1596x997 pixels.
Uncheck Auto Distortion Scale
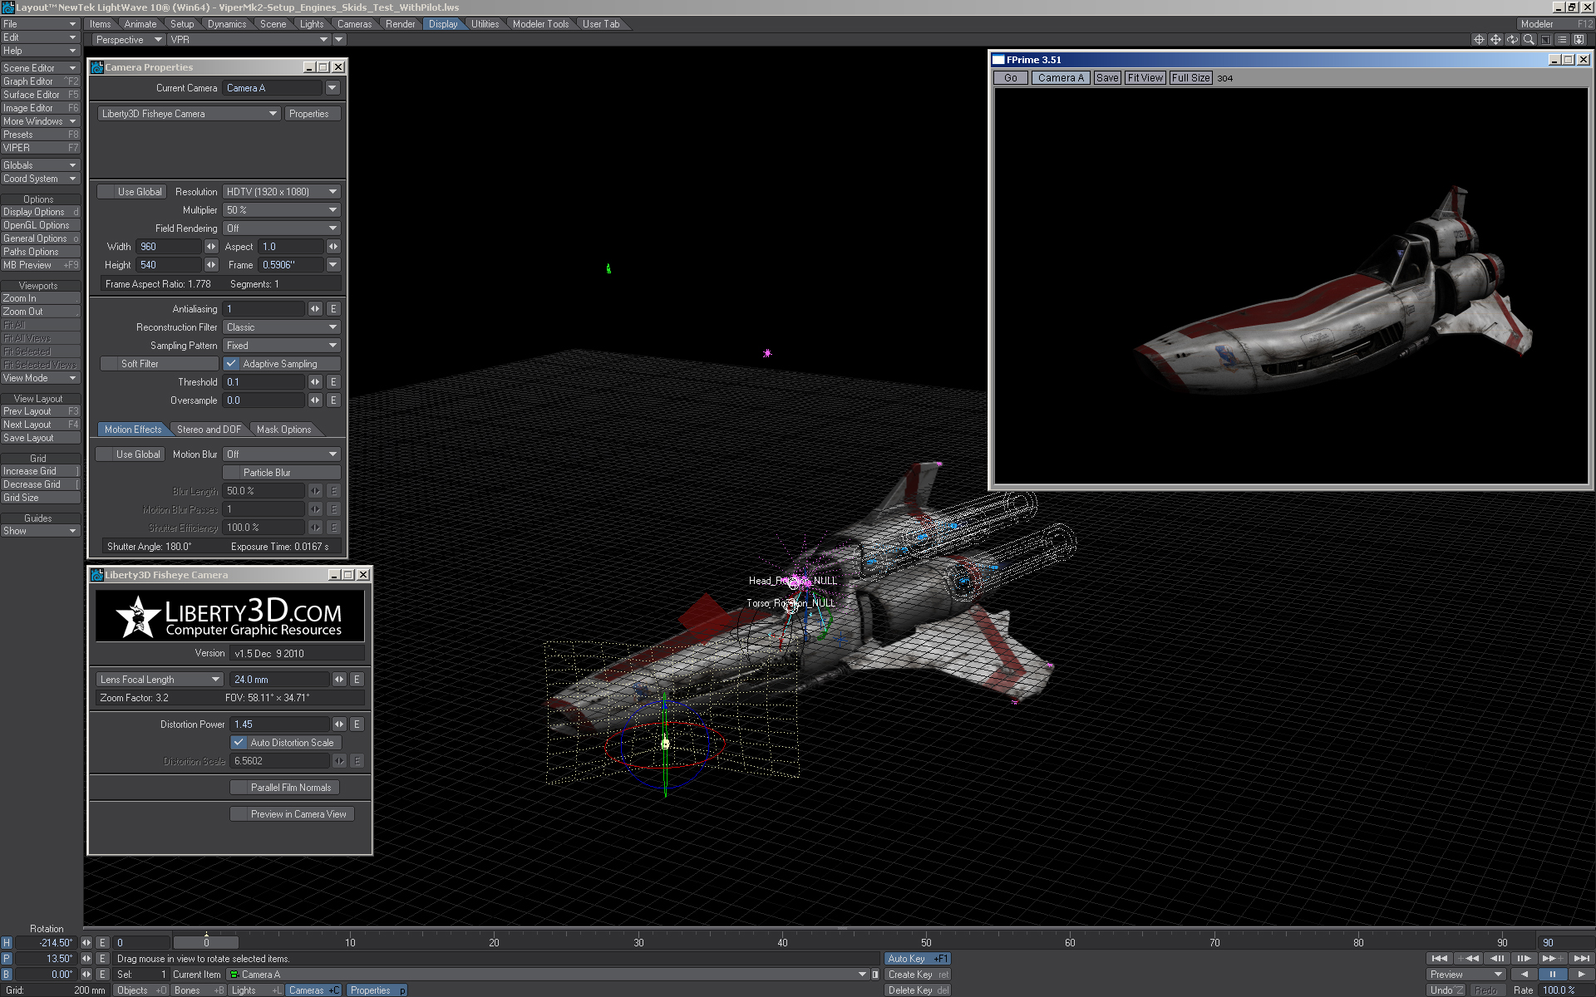tap(239, 743)
